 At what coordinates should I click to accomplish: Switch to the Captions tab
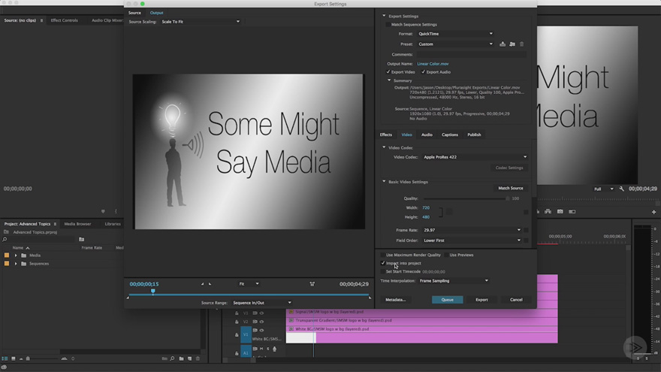point(450,135)
